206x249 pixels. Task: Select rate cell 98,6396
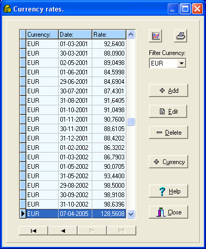click(109, 204)
